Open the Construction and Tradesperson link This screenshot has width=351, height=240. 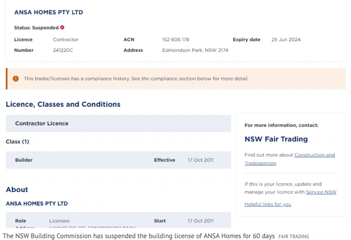(x=314, y=155)
